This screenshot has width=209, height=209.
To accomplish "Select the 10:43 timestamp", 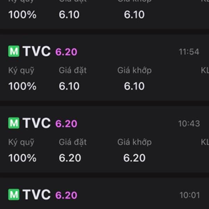I will point(189,124).
